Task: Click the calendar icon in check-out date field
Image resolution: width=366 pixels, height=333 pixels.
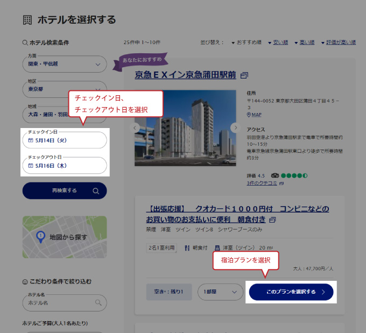Action: click(x=31, y=166)
